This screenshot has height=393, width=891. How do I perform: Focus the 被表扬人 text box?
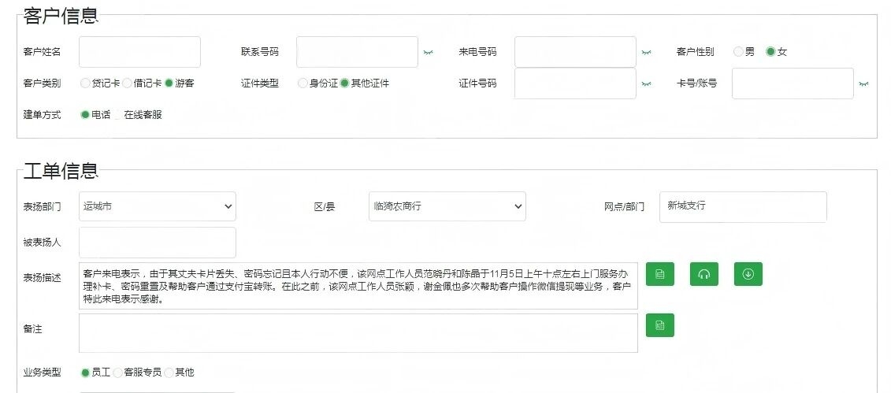(x=158, y=243)
